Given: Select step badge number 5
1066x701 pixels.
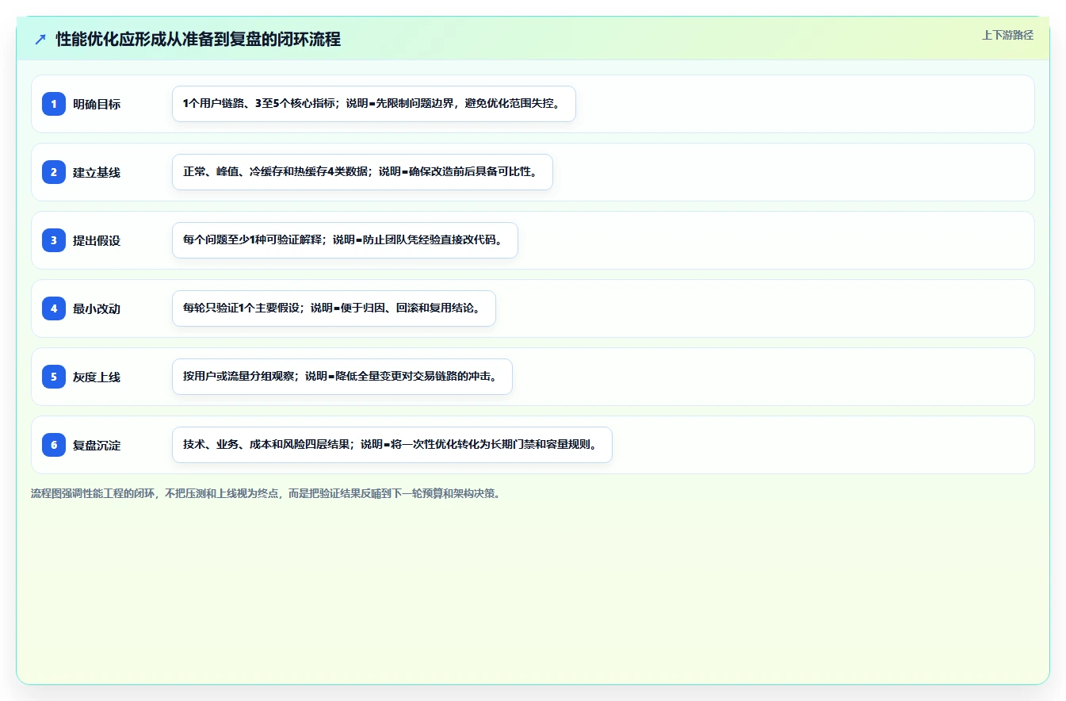Looking at the screenshot, I should pyautogui.click(x=54, y=377).
